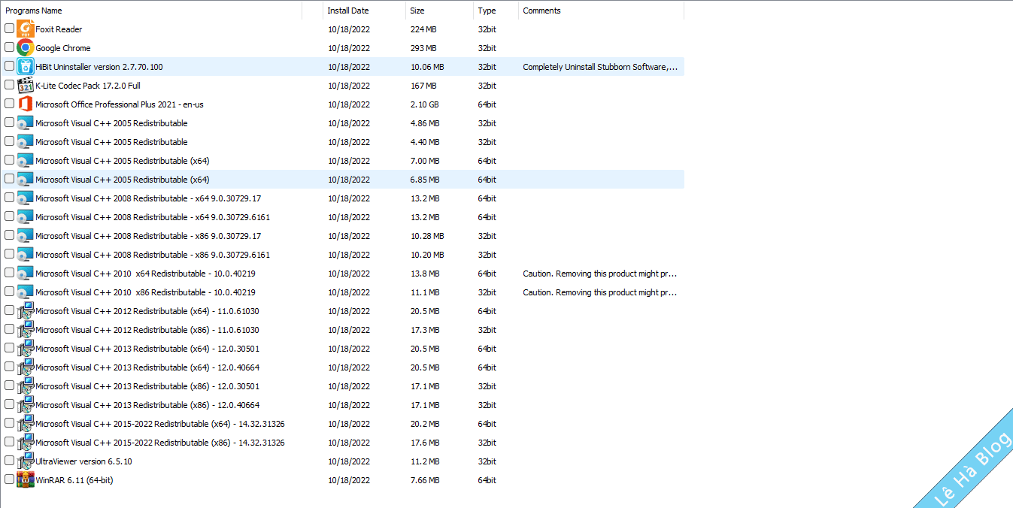Click icon of Visual C++ 2010 x86 Redistributable

coord(25,292)
